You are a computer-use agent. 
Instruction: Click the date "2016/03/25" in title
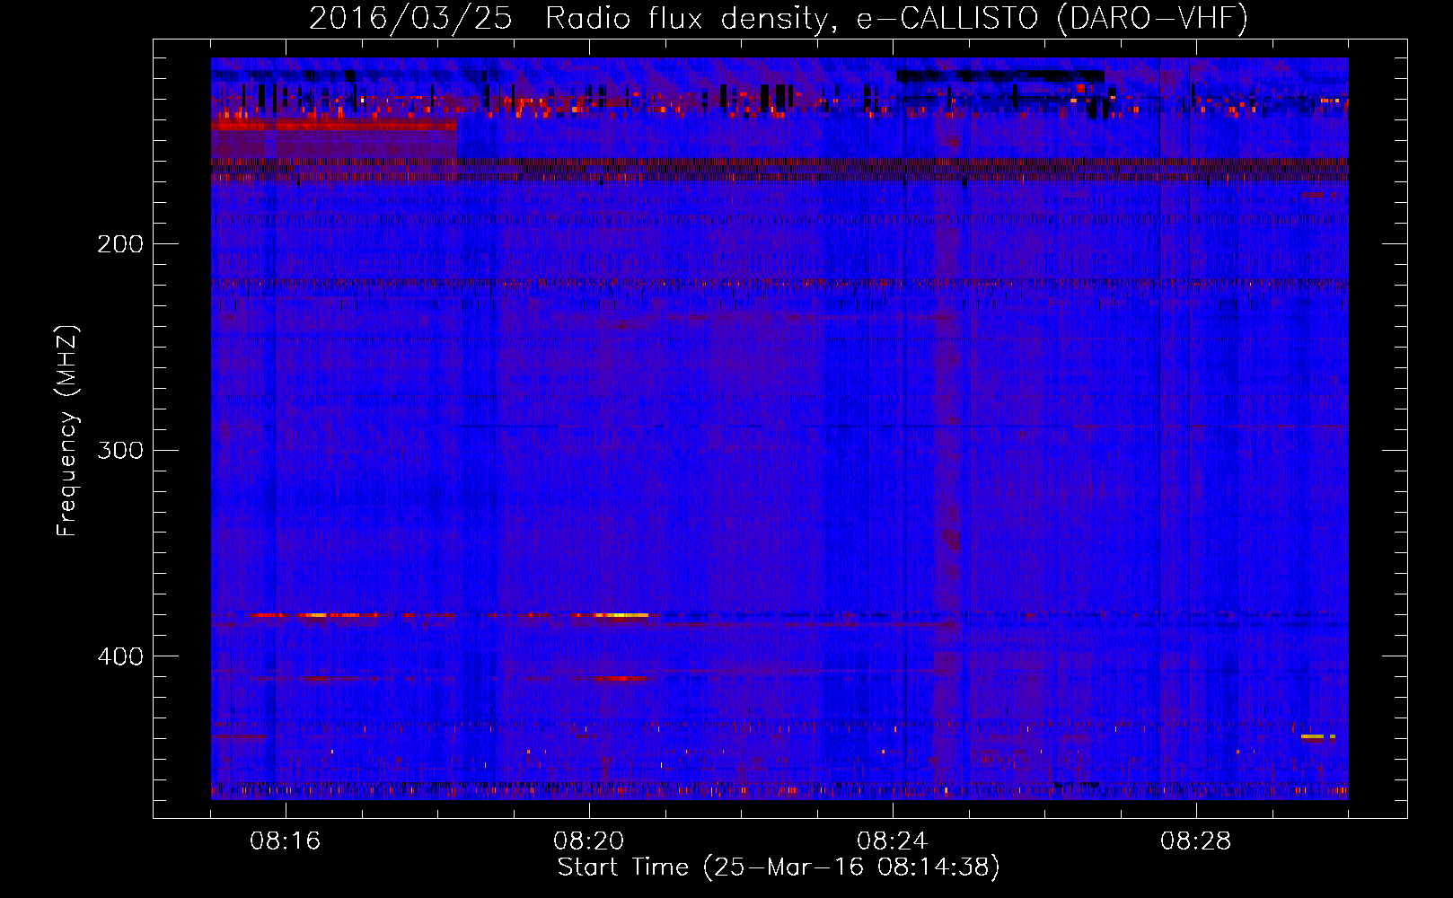click(x=410, y=18)
